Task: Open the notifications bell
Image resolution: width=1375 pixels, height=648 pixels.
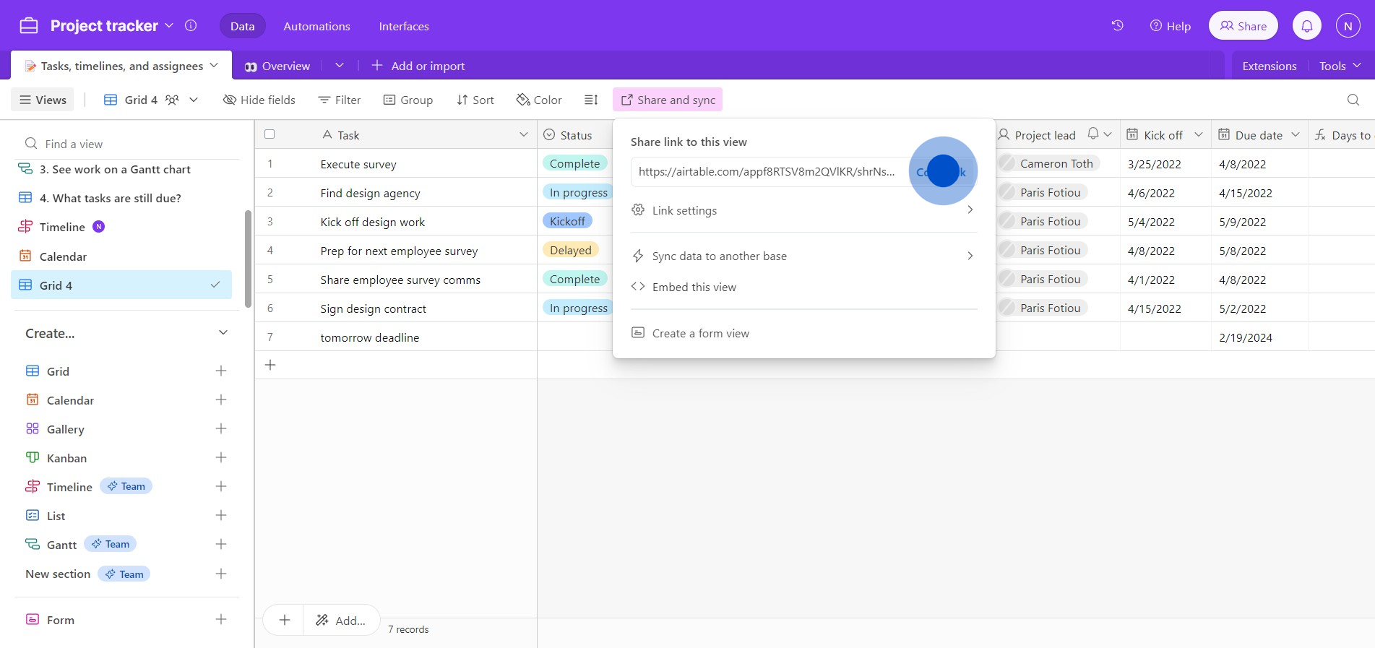Action: pyautogui.click(x=1306, y=26)
